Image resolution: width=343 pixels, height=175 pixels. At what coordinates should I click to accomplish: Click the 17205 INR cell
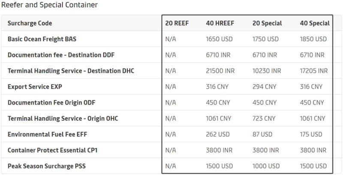pos(314,71)
